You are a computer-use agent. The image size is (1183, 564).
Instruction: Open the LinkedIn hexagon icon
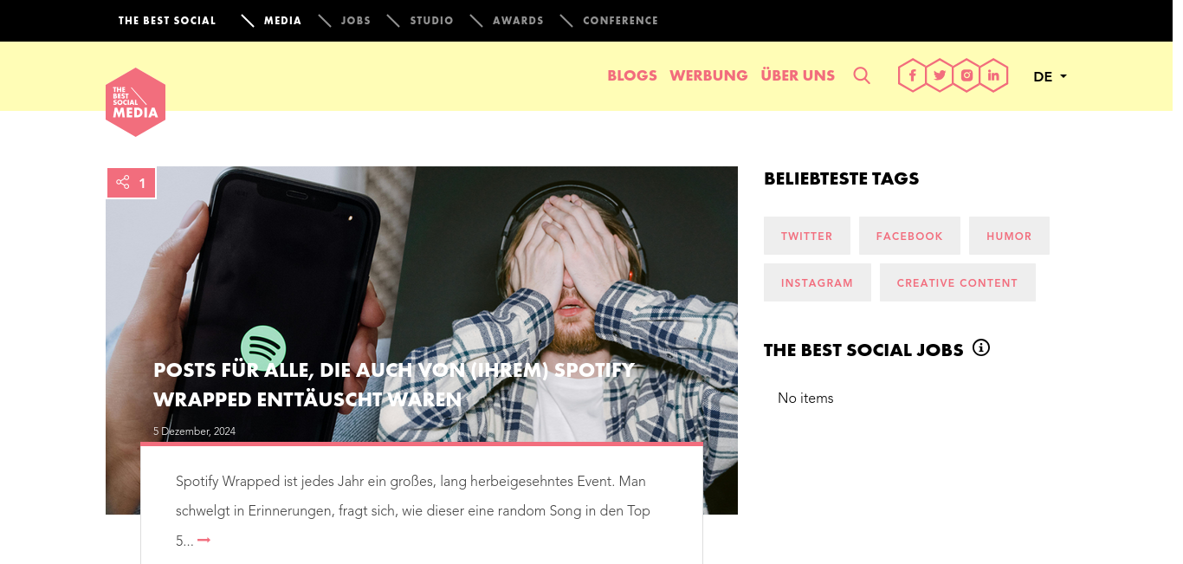click(x=994, y=75)
